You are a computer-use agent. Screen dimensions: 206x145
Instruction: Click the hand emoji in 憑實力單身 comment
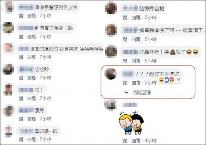(36, 28)
